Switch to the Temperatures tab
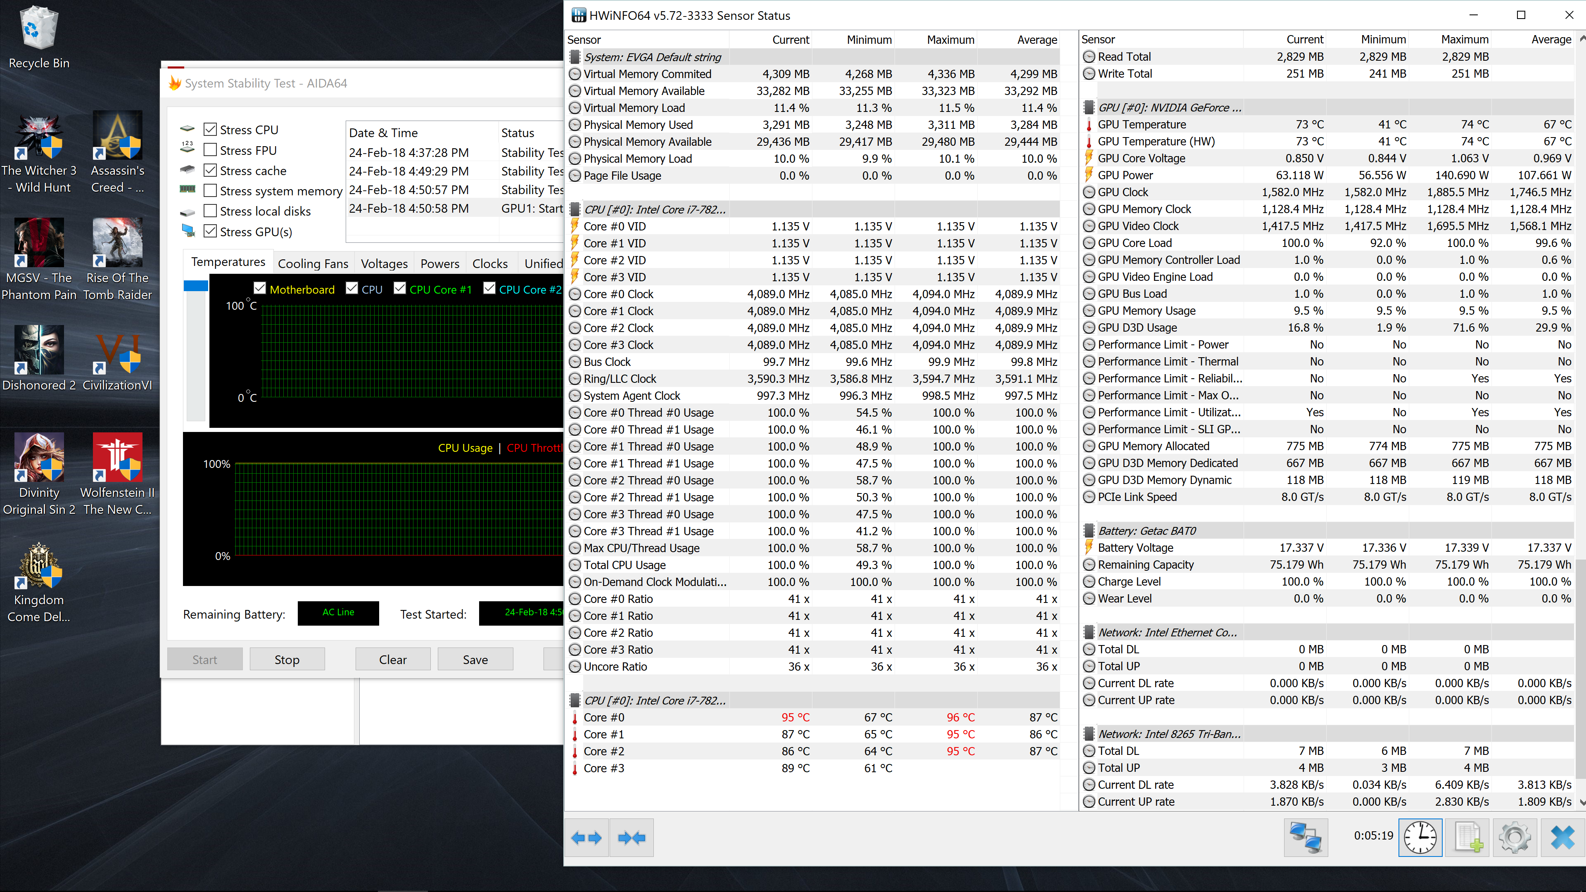Image resolution: width=1586 pixels, height=892 pixels. [x=228, y=262]
